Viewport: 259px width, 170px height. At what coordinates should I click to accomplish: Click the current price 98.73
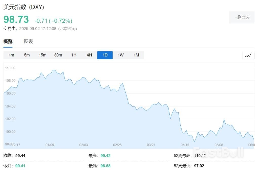tap(16, 19)
